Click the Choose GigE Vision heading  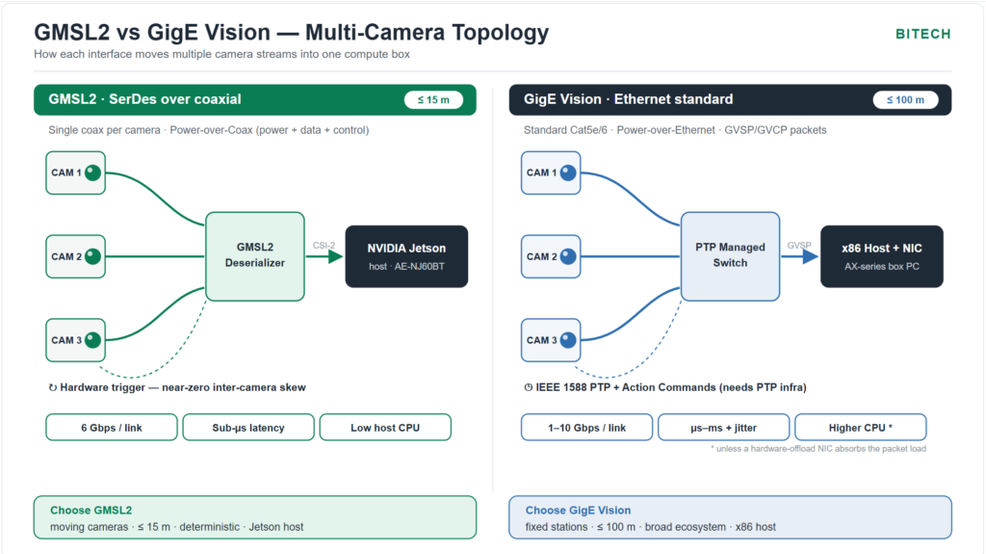click(x=578, y=510)
